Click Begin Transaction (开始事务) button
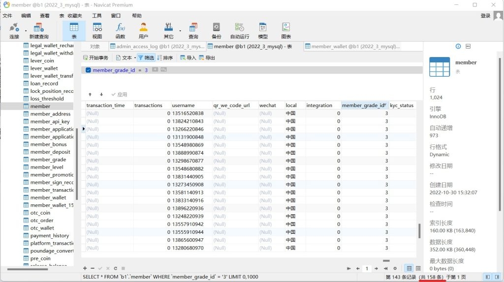 click(x=96, y=58)
